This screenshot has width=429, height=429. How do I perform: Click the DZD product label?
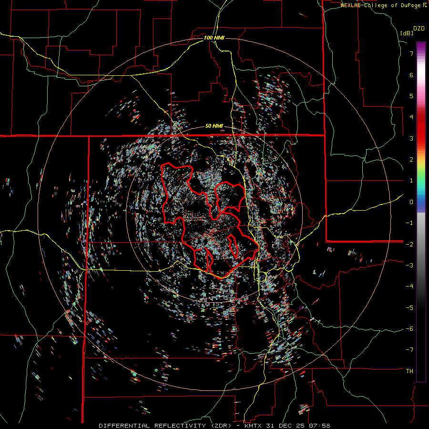point(419,29)
